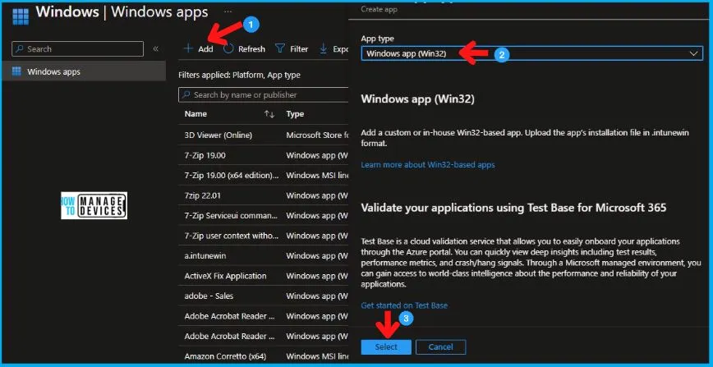Click the Name column header text

(195, 114)
